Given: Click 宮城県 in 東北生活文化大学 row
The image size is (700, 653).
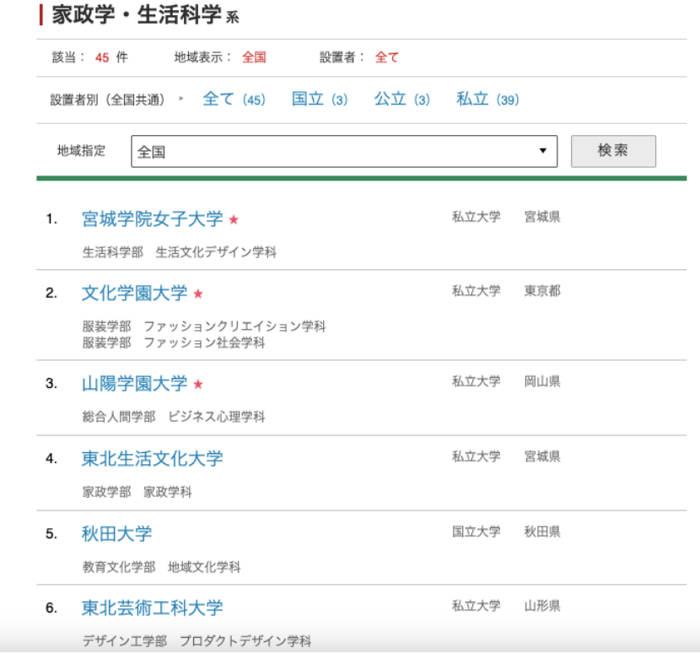Looking at the screenshot, I should coord(542,456).
